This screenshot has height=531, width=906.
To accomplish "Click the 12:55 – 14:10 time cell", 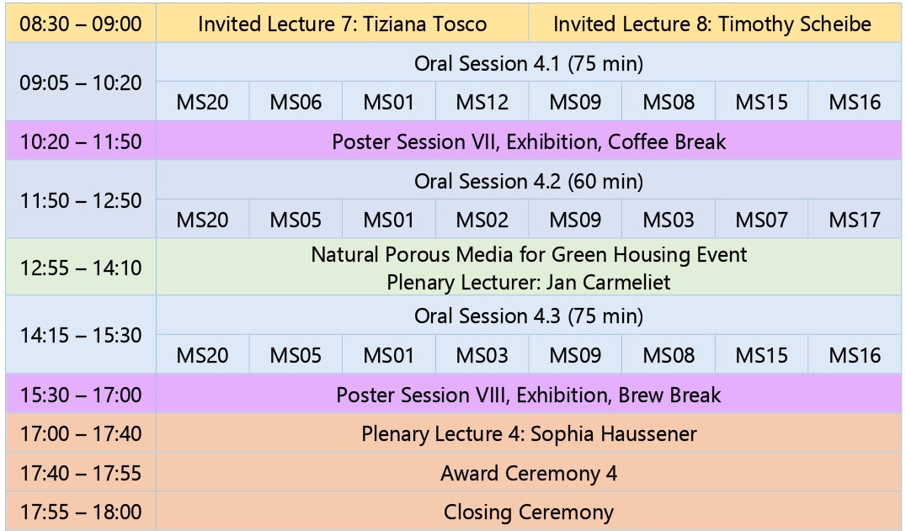I will tap(80, 268).
